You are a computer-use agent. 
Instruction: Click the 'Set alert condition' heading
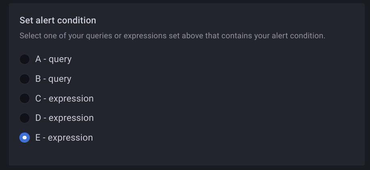point(58,20)
